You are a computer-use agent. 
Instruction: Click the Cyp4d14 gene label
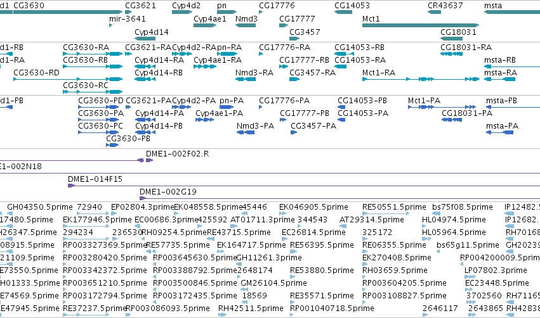coord(152,32)
